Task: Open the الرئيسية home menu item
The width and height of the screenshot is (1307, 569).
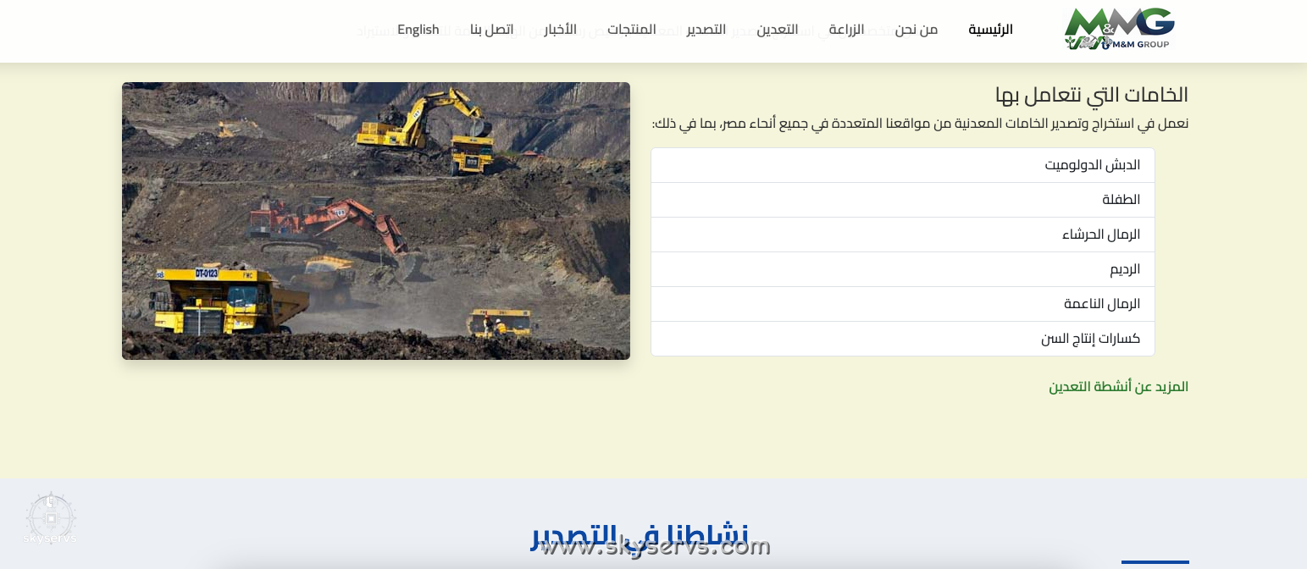Action: [990, 30]
